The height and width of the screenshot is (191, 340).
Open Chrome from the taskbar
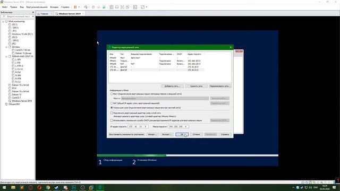coord(48,187)
